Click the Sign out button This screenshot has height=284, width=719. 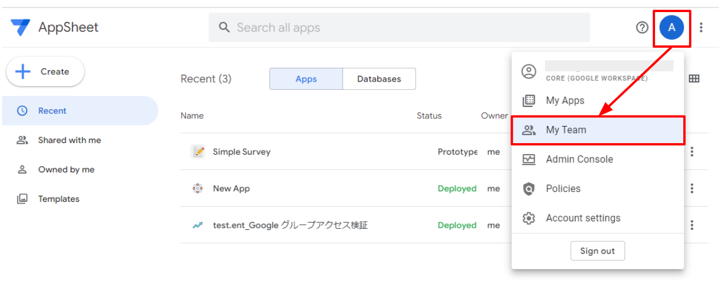[597, 251]
